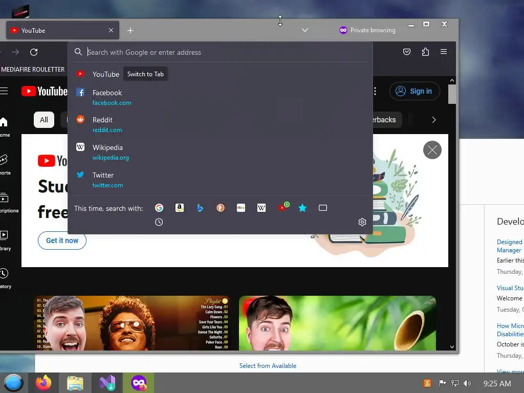Viewport: 524px width, 393px height.
Task: Open search settings gear icon
Action: click(x=362, y=222)
